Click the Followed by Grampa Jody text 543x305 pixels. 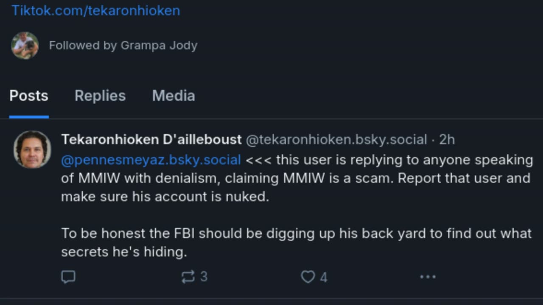pos(123,45)
